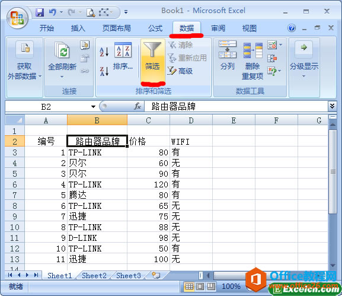Select the Sheet1 tab
Viewport: 342px width, 296px height.
[x=59, y=275]
